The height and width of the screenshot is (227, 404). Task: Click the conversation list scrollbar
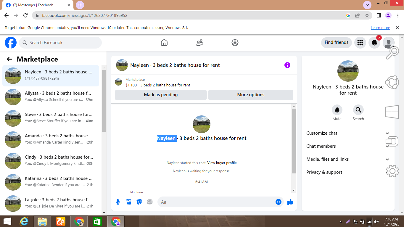[104, 101]
